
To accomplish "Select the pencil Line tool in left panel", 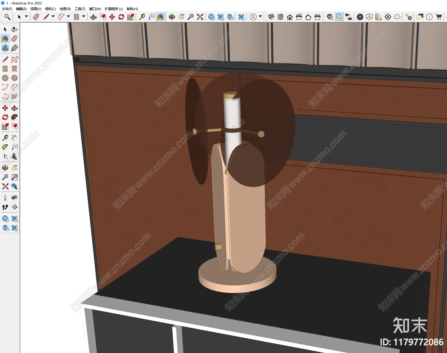I will pyautogui.click(x=5, y=59).
